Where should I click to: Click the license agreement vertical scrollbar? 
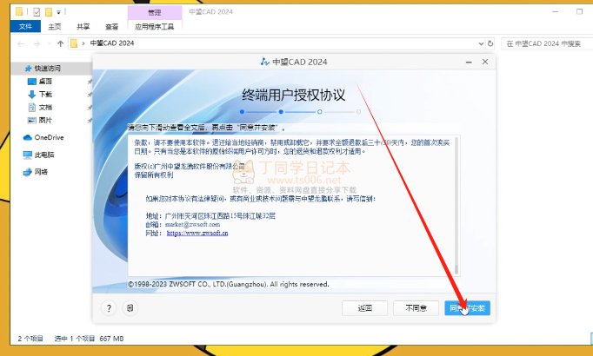456,206
